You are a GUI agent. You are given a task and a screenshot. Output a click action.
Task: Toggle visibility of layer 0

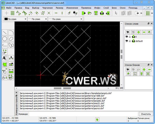tap(127, 37)
